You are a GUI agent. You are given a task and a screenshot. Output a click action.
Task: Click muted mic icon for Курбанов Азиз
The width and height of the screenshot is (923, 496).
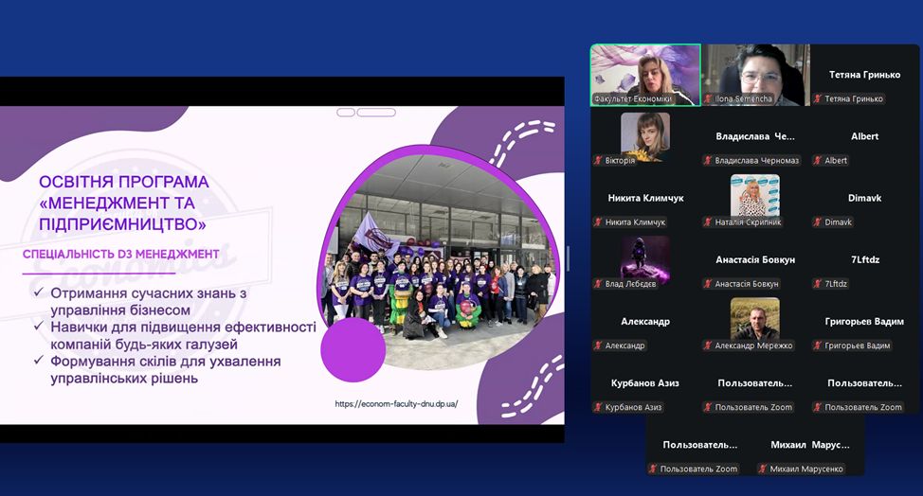click(x=598, y=407)
